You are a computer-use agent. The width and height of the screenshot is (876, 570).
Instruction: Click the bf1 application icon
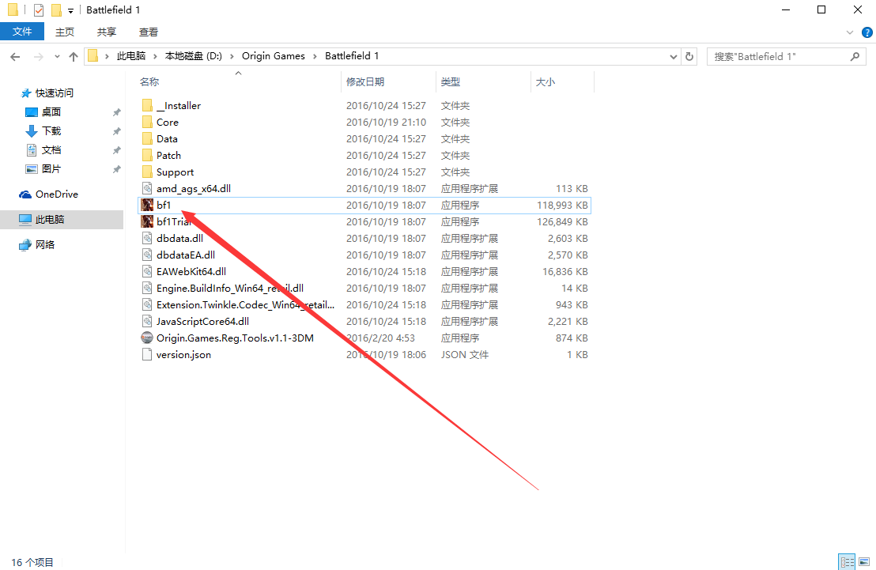(x=147, y=205)
